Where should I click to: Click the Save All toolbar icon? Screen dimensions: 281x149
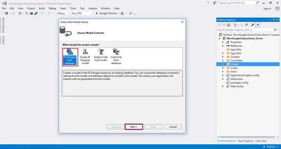[36, 13]
